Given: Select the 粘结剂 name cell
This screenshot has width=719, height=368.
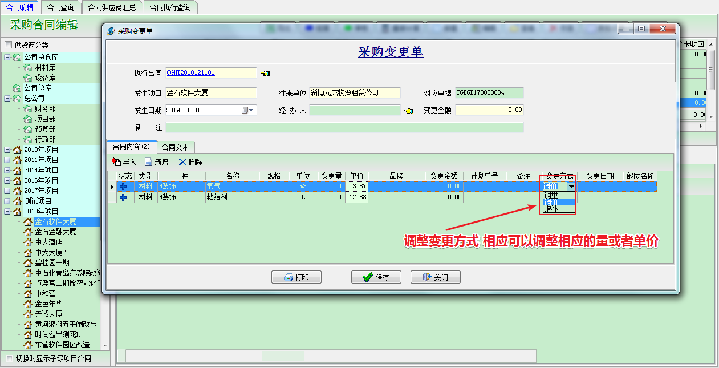Looking at the screenshot, I should click(x=232, y=197).
